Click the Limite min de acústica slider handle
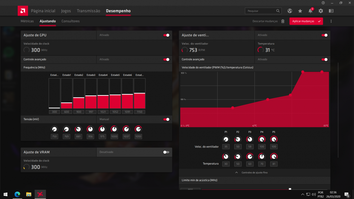The height and width of the screenshot is (199, 354). [x=290, y=189]
